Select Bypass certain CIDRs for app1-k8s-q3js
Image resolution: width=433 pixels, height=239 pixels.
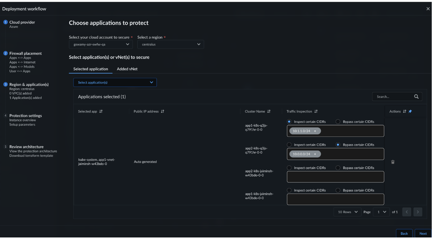(x=338, y=122)
